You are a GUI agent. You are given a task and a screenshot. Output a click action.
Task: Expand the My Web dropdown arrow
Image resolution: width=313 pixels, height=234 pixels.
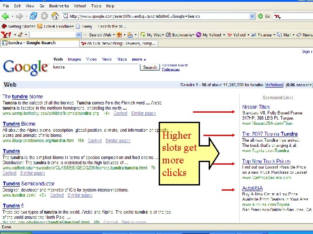[163, 35]
